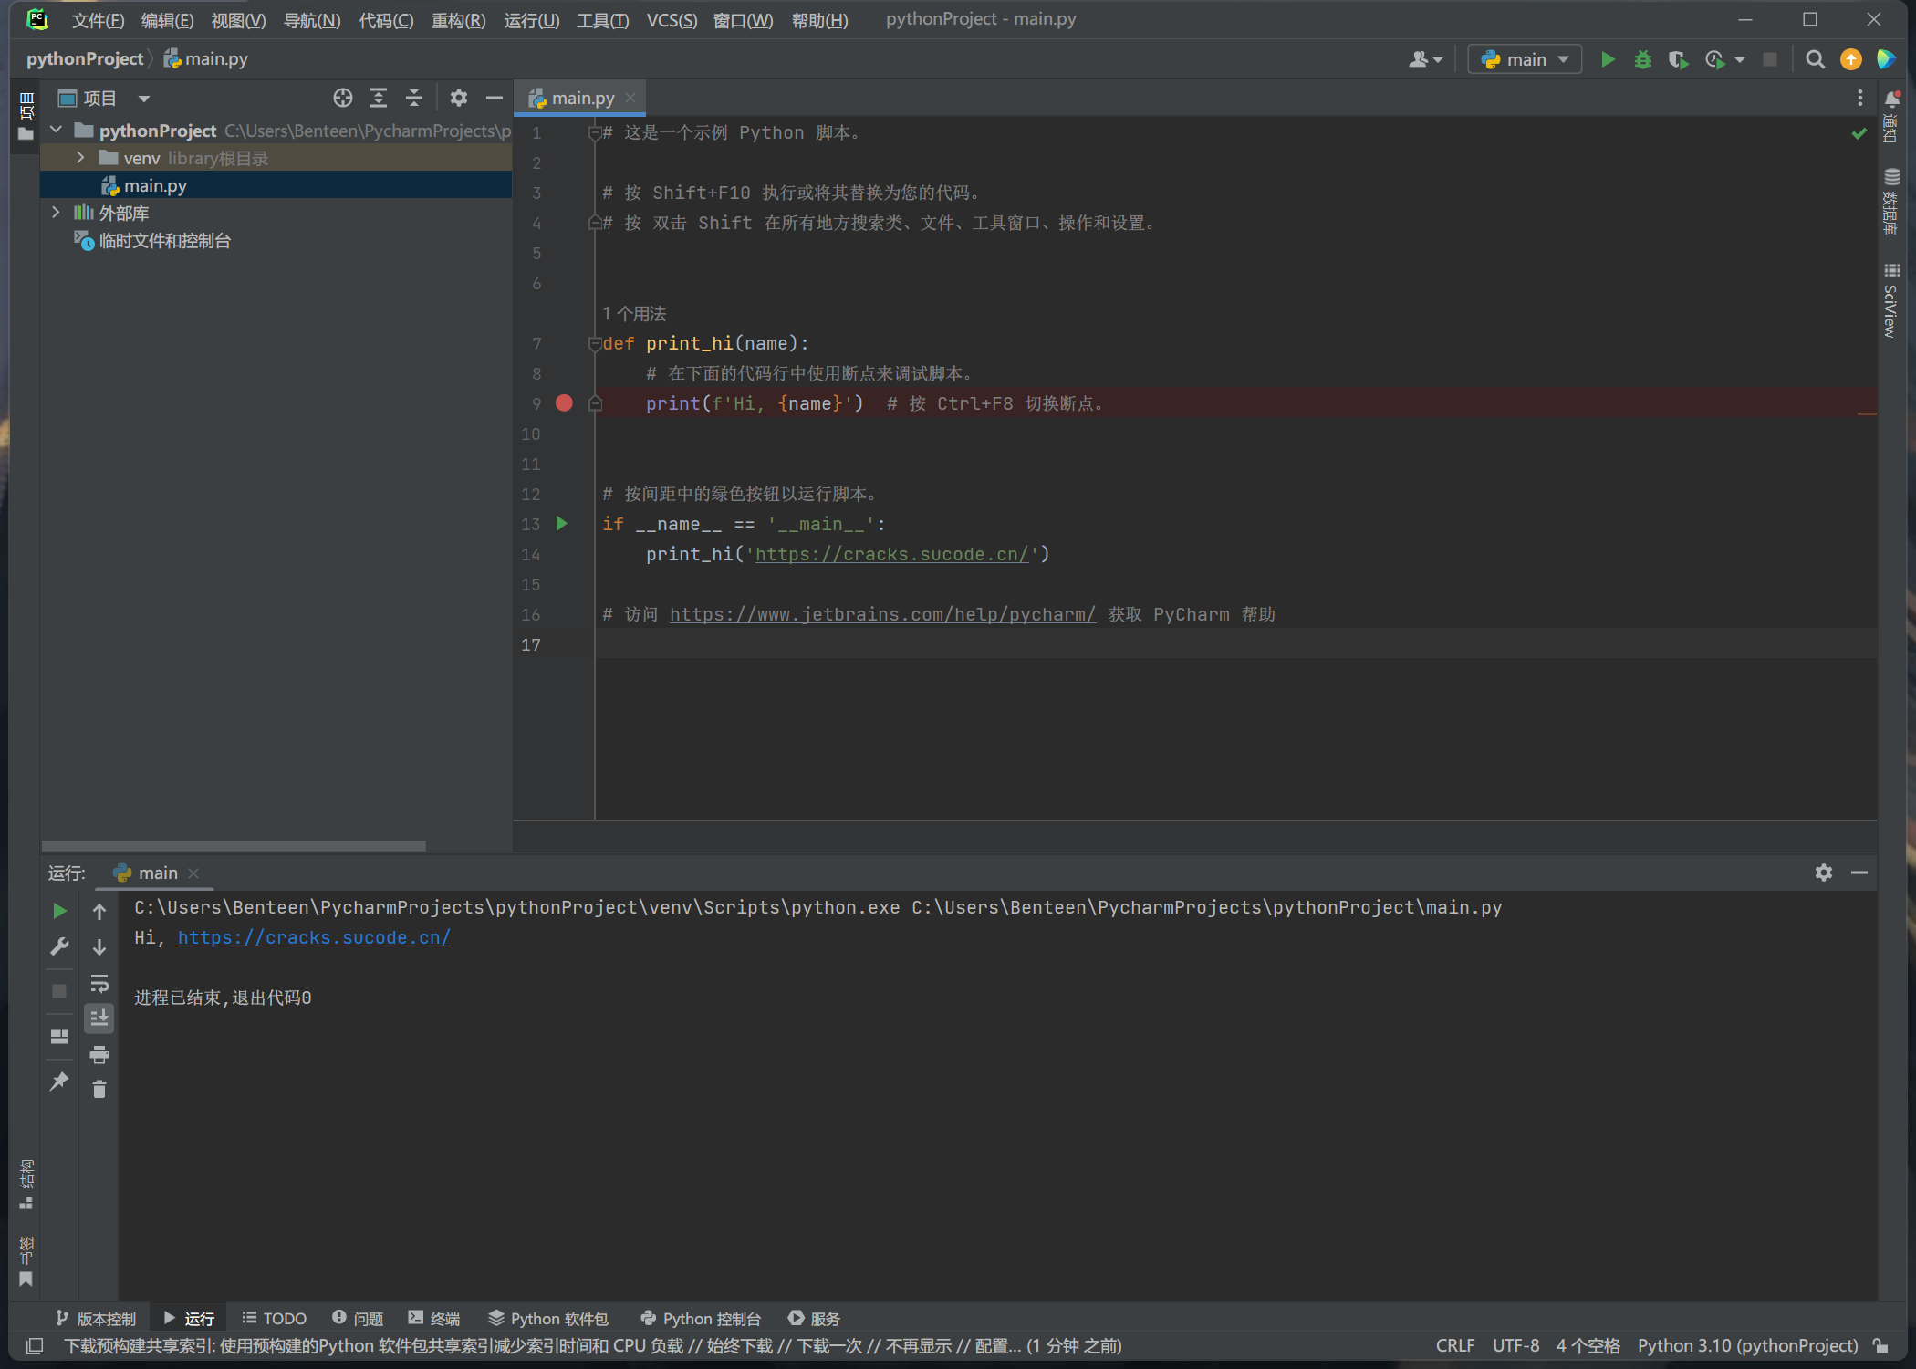Click the cracks.sucode.cn link in run output
Image resolution: width=1916 pixels, height=1369 pixels.
point(314,937)
